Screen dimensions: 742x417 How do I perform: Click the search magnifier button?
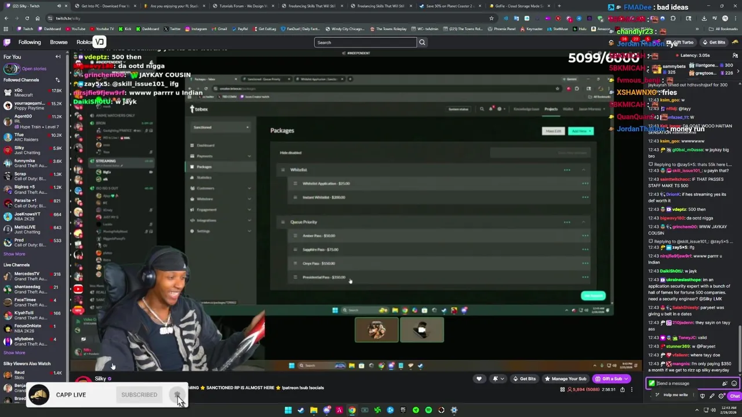point(422,42)
